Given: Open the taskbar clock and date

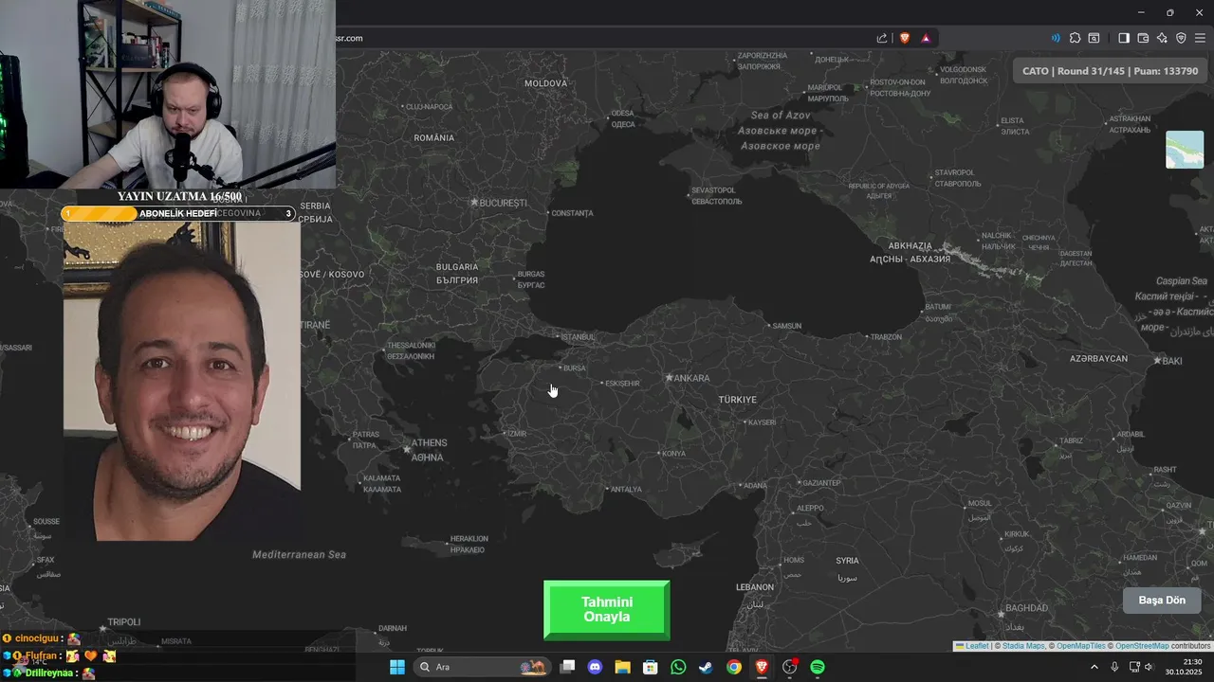Looking at the screenshot, I should [x=1184, y=667].
